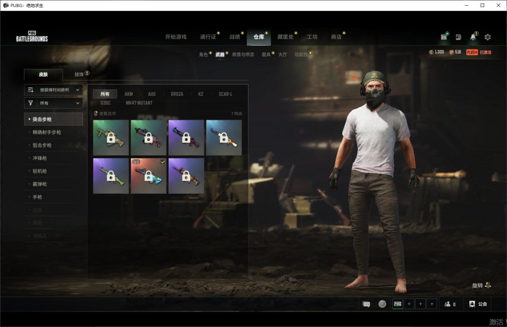Click the 查看选项 view options hint
507x327 pixels.
pos(105,114)
